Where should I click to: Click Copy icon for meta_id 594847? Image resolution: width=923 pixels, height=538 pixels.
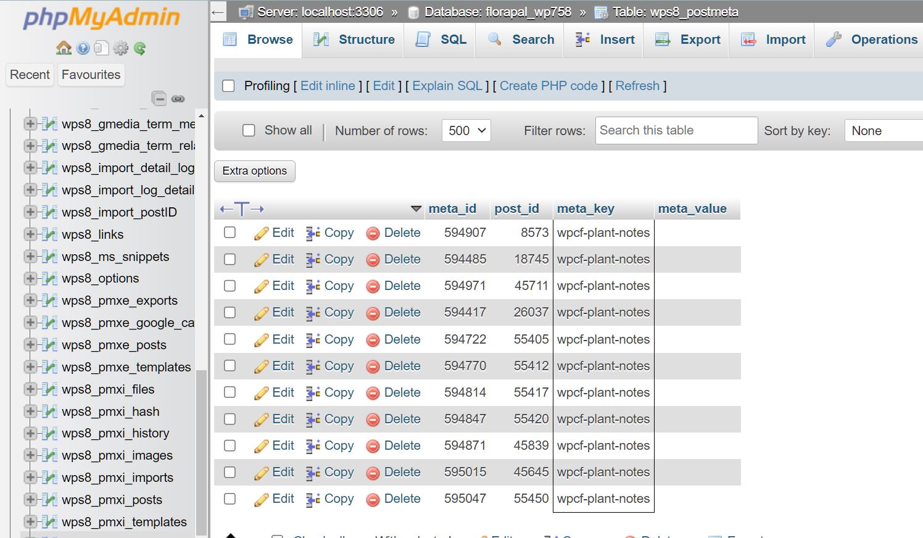pyautogui.click(x=313, y=420)
